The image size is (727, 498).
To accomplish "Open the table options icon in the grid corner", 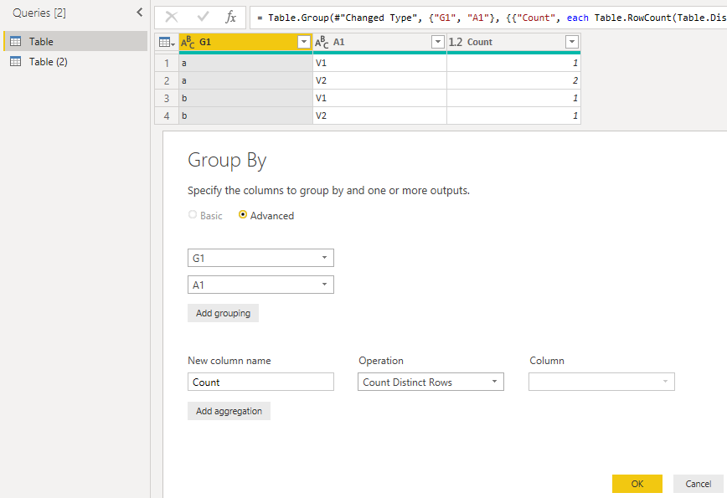I will coord(167,42).
